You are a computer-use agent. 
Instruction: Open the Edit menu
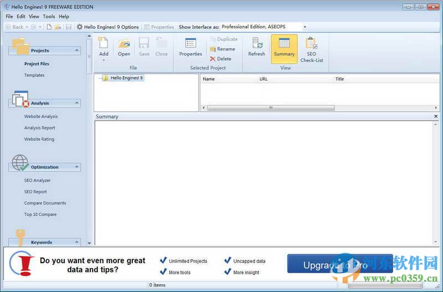(21, 17)
